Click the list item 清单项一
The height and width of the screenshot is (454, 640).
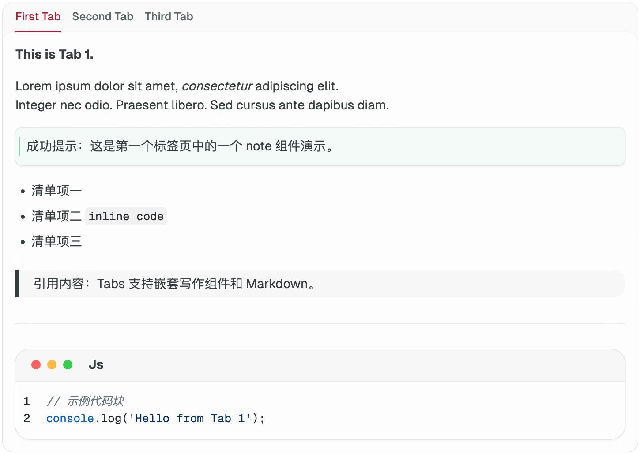coord(56,191)
